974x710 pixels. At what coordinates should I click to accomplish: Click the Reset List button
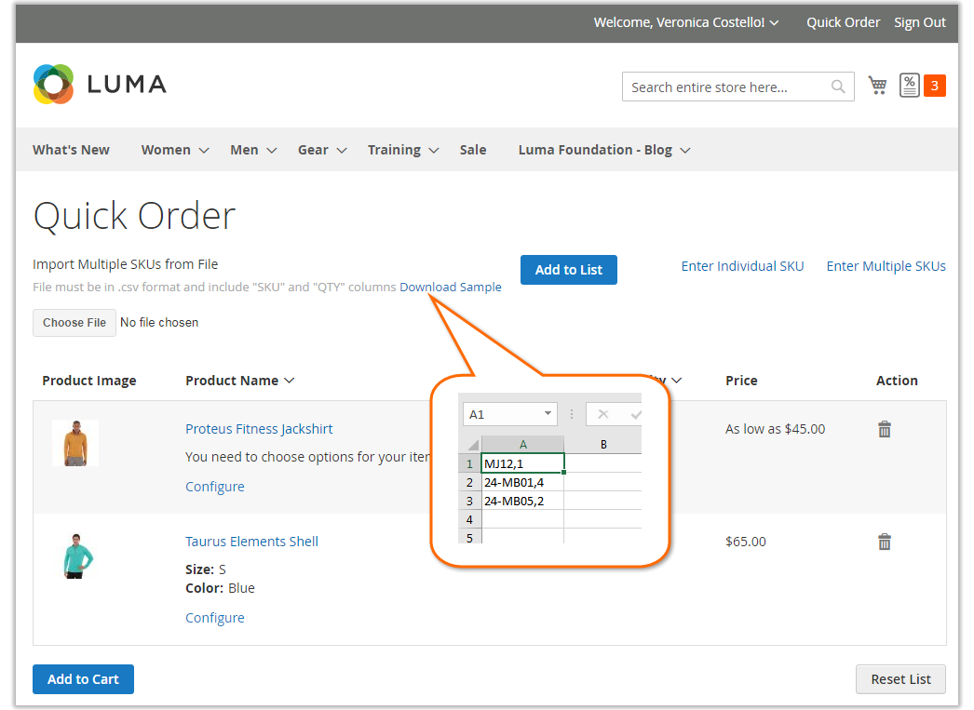point(900,679)
